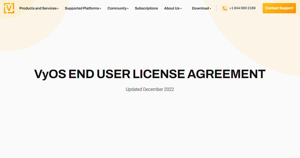Expand the Community caret arrow
Viewport: 300px width, 158px height.
click(128, 9)
